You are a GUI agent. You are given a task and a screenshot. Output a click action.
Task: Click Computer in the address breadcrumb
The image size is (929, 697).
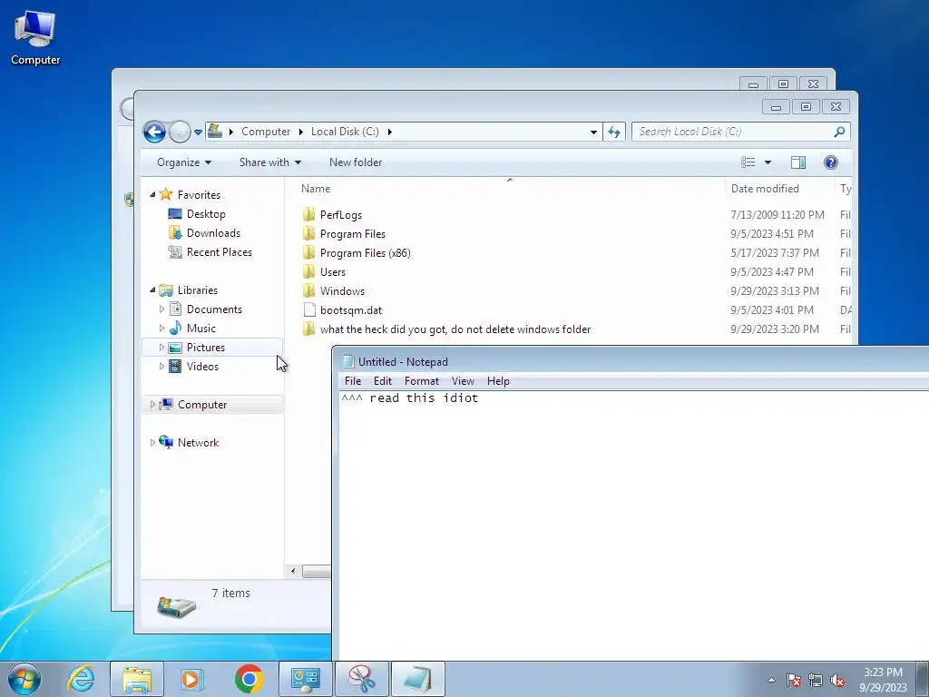(x=266, y=132)
